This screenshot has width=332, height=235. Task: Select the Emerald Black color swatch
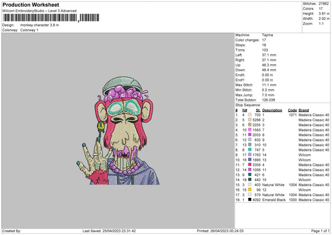pos(250,200)
